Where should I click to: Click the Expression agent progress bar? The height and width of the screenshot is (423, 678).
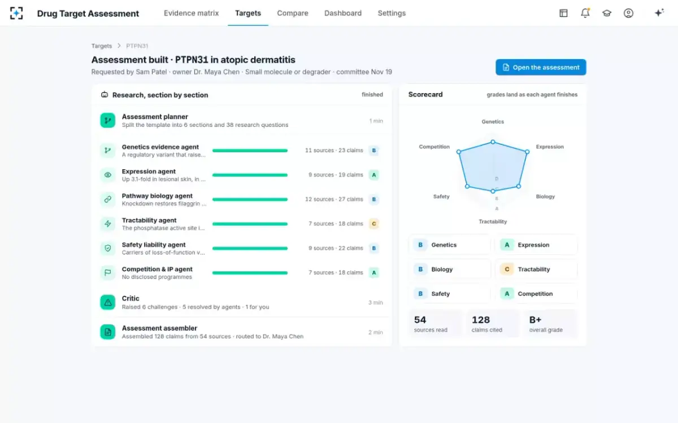point(250,175)
